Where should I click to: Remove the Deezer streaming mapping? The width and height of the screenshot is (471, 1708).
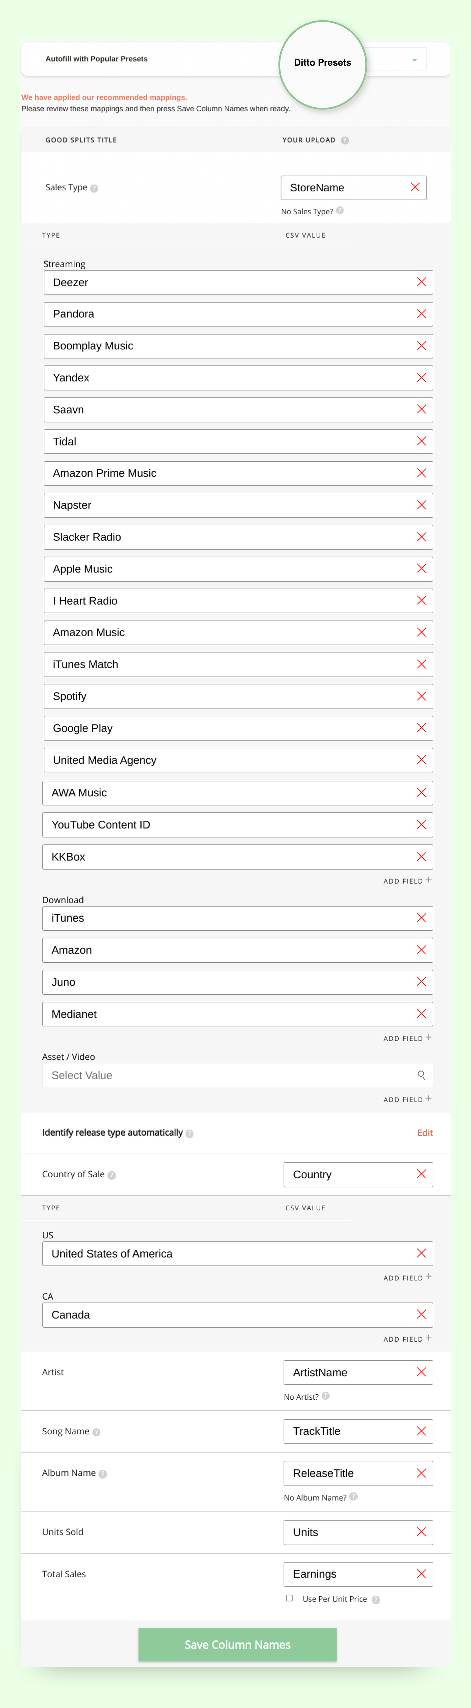[421, 282]
